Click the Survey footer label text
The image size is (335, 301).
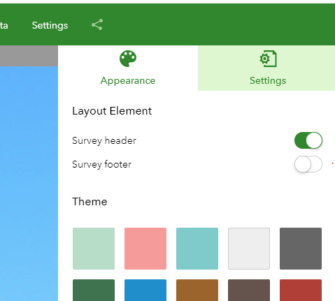pyautogui.click(x=102, y=164)
